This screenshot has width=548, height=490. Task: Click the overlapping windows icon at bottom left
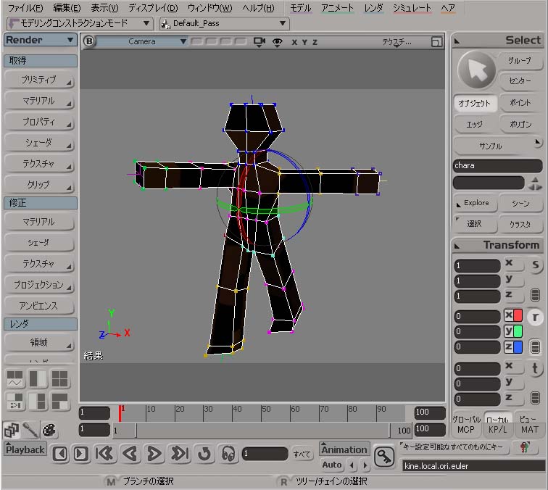point(12,431)
